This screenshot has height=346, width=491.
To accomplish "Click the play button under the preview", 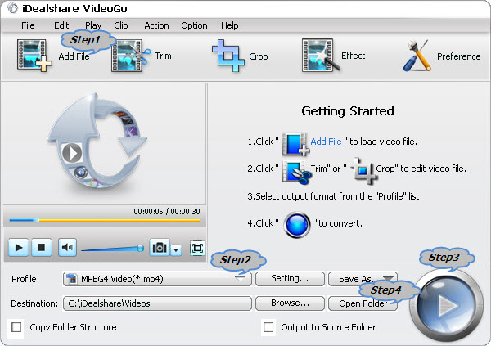I will click(19, 247).
